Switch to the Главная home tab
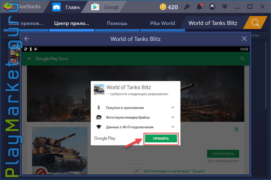Image resolution: width=271 pixels, height=180 pixels. click(x=66, y=7)
